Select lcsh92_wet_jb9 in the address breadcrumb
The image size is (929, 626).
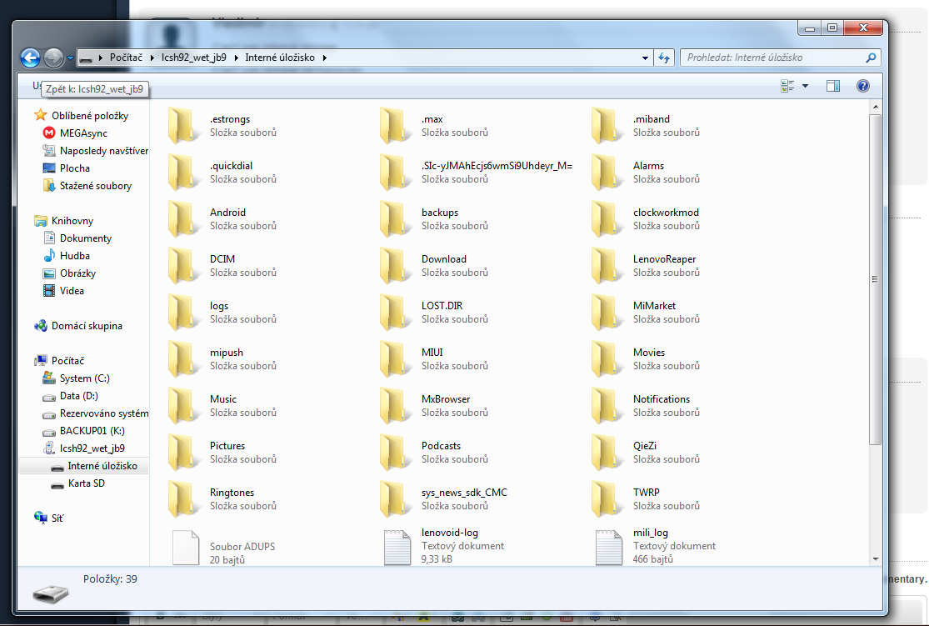tap(194, 58)
